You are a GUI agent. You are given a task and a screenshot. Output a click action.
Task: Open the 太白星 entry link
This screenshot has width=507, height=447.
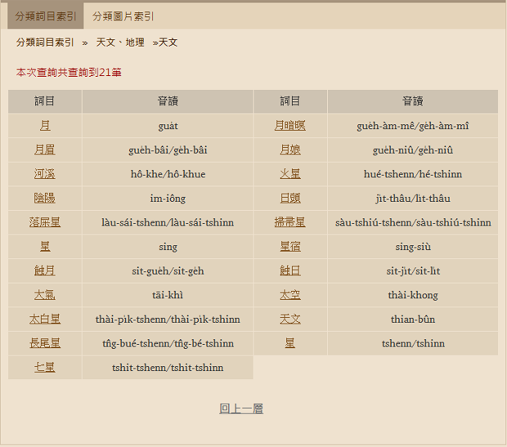click(x=45, y=319)
